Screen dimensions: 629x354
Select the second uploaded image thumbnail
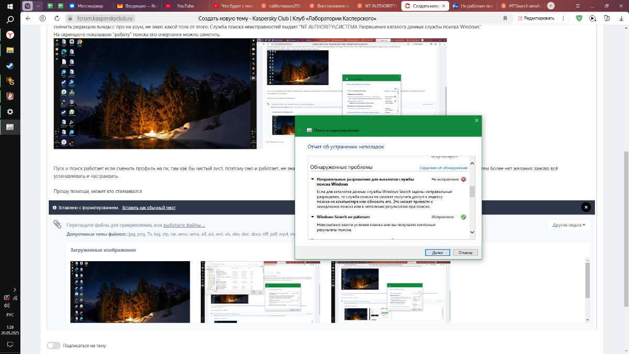(x=261, y=292)
